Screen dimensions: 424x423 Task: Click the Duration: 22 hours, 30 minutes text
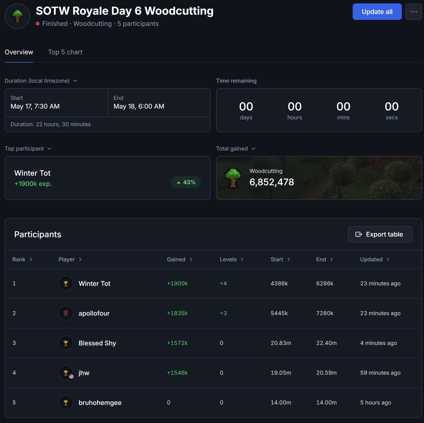[x=51, y=124]
